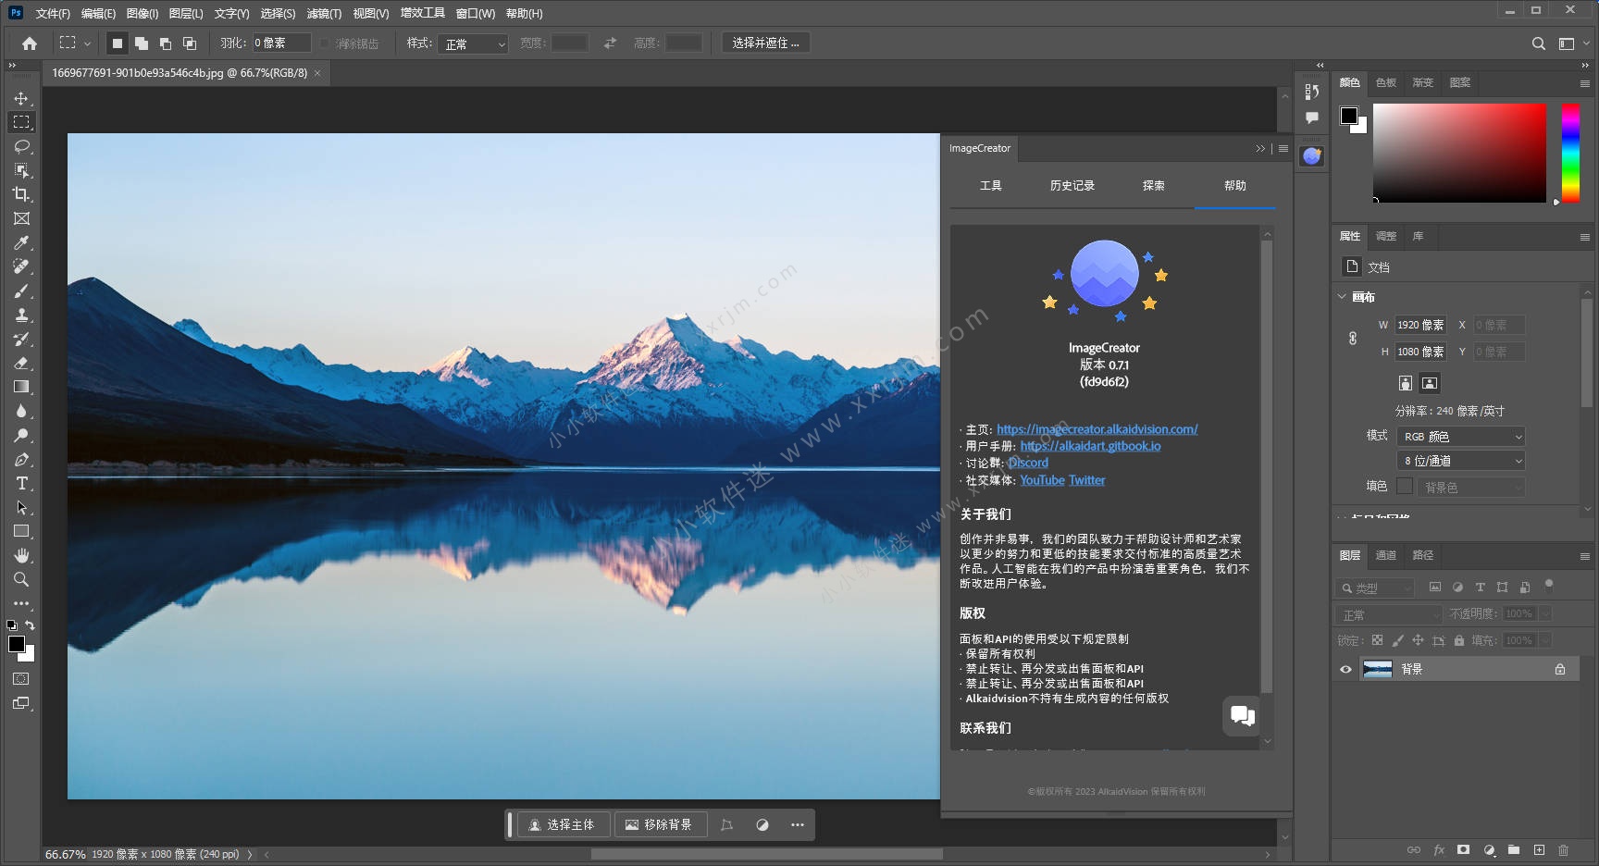Select the Hand tool
This screenshot has width=1599, height=866.
pos(21,555)
